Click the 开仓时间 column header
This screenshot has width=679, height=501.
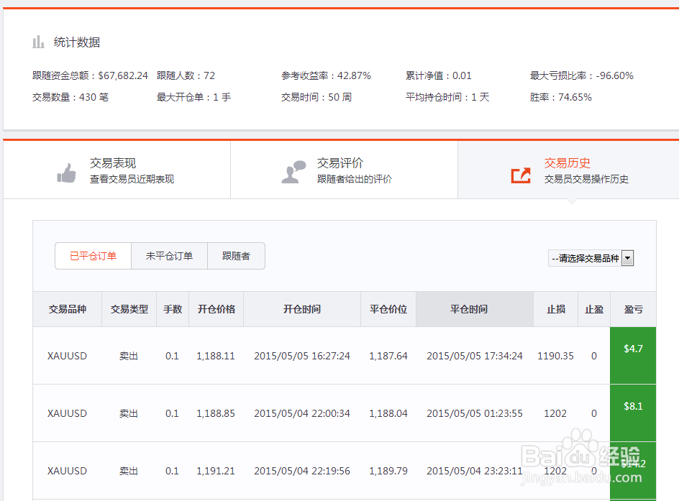[x=301, y=309]
